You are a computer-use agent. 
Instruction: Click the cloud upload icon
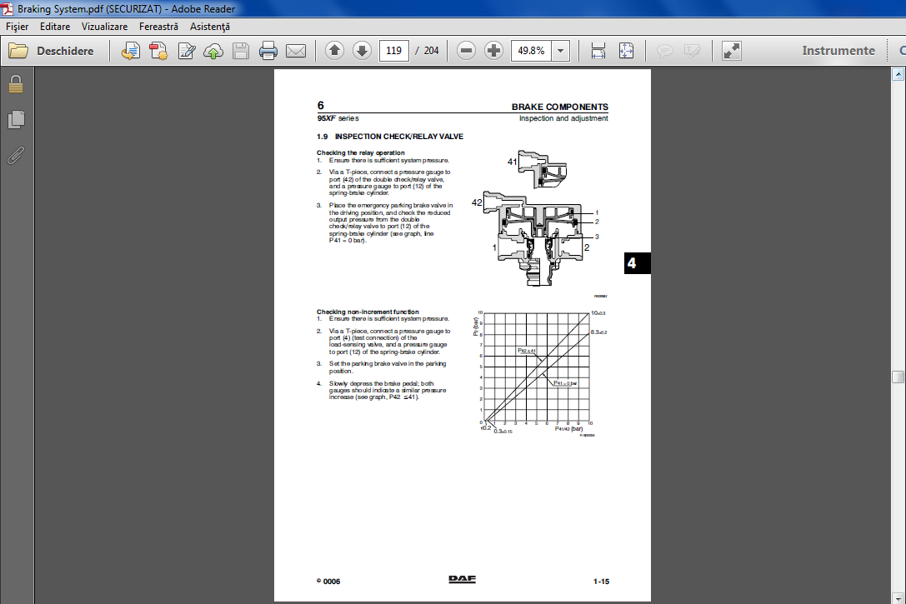tap(213, 52)
